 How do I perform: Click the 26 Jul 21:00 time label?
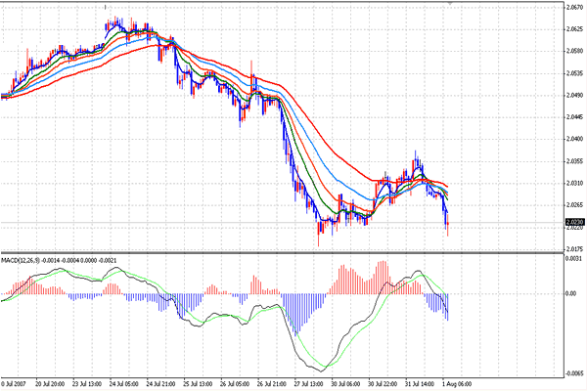pyautogui.click(x=272, y=384)
